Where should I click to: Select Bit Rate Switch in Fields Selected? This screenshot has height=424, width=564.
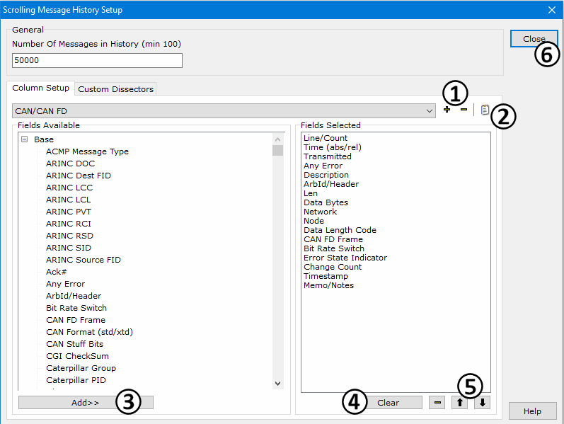coord(333,248)
